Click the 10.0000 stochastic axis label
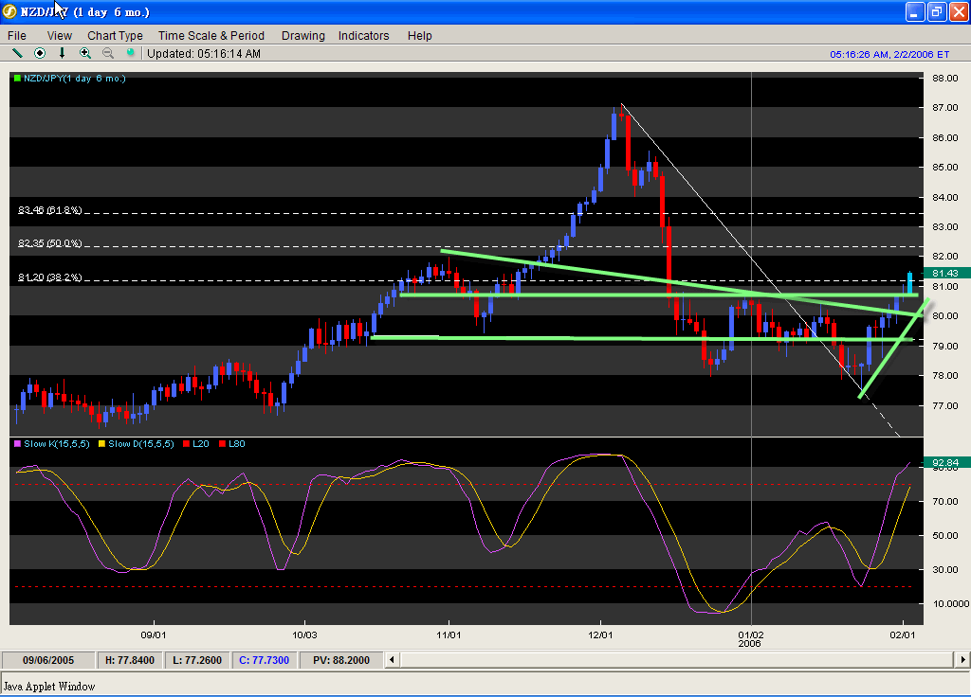This screenshot has width=971, height=697. [x=950, y=603]
